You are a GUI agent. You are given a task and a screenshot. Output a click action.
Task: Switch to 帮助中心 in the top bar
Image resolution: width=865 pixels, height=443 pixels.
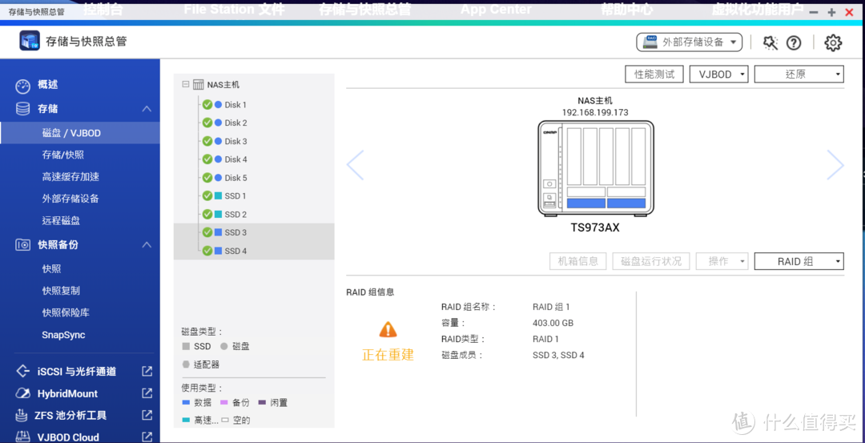coord(626,10)
